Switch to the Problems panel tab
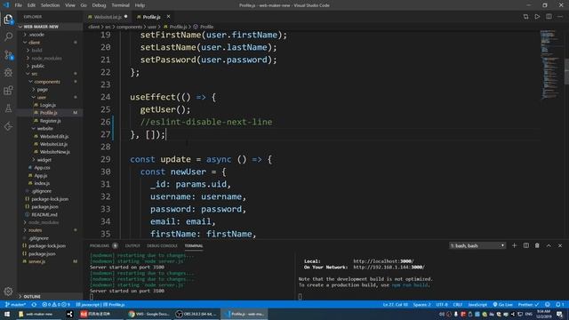Image resolution: width=569 pixels, height=320 pixels. (100, 245)
